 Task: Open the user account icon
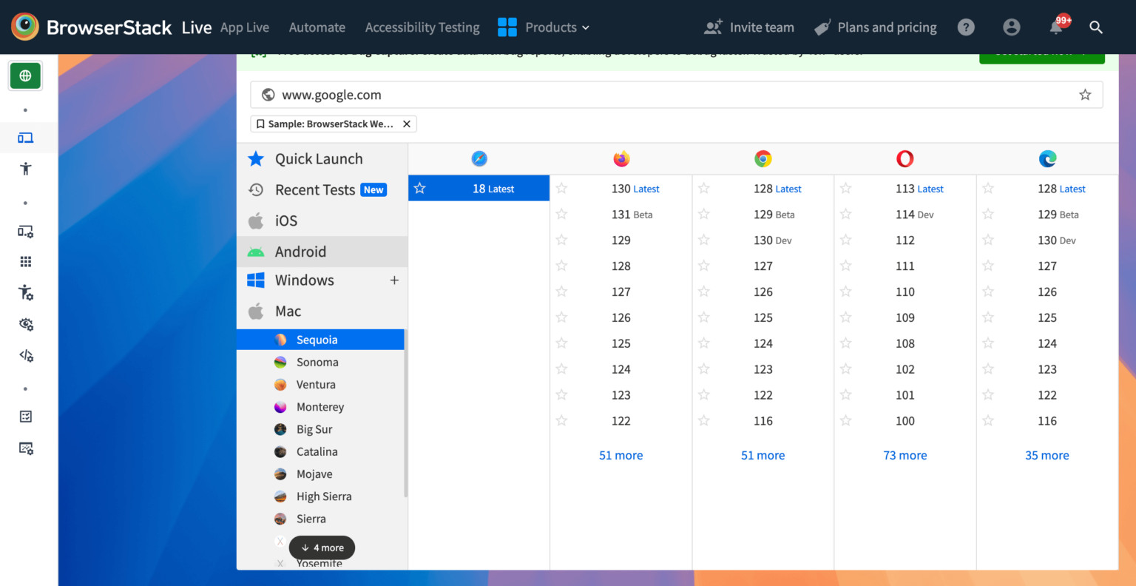1011,27
